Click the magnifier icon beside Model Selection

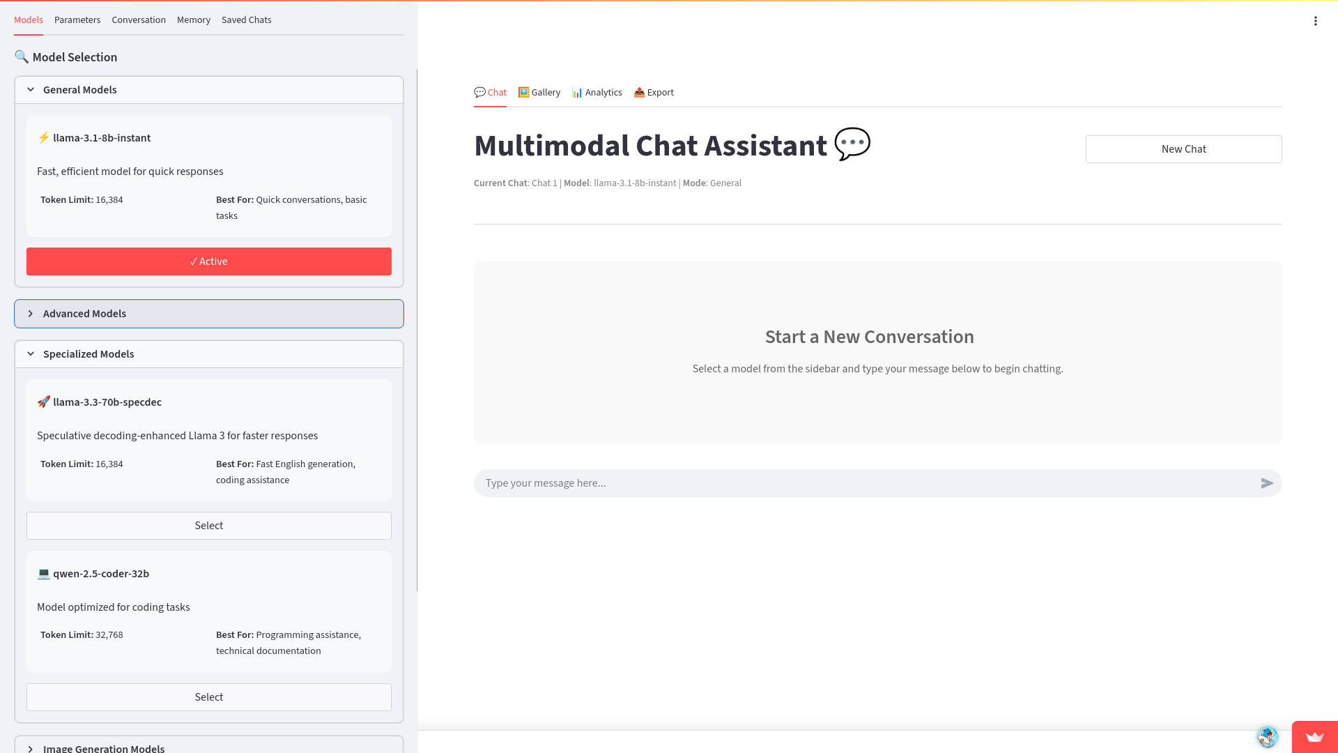[x=22, y=57]
